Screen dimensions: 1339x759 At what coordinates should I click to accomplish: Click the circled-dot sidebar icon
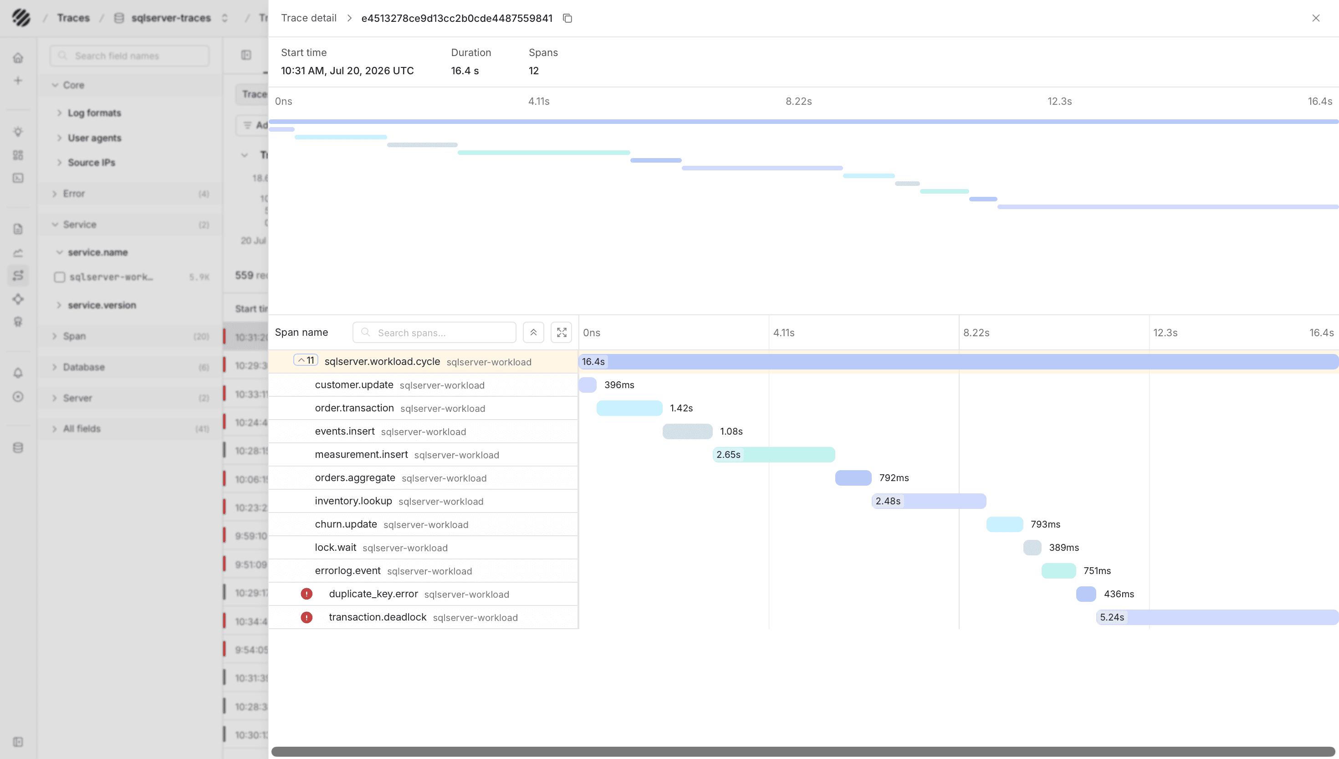pos(18,397)
